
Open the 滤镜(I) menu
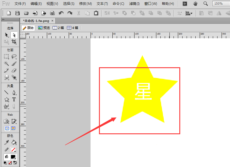click(x=134, y=4)
